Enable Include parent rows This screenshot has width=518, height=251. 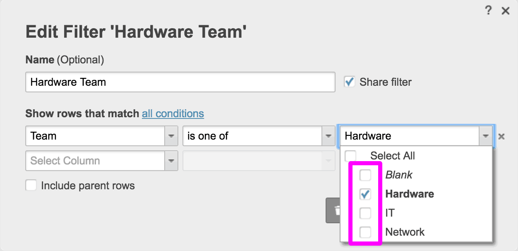31,185
